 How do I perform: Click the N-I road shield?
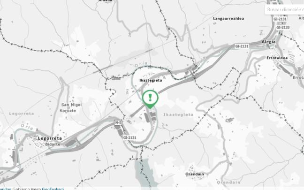(118, 122)
